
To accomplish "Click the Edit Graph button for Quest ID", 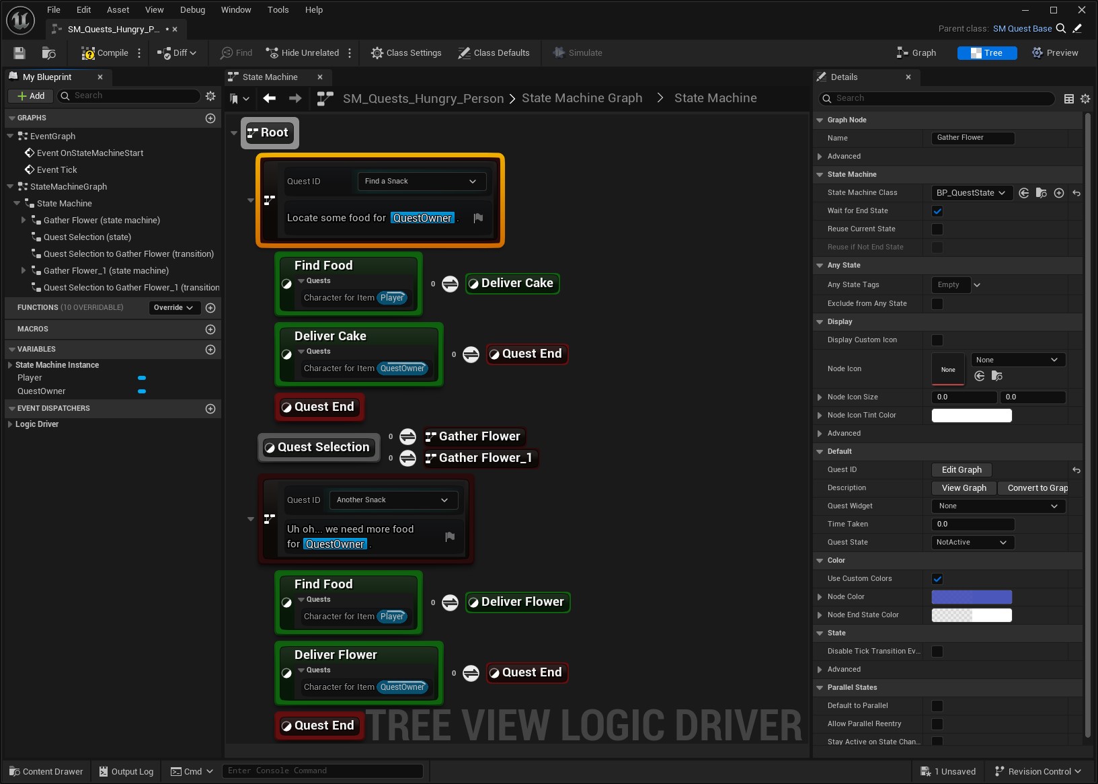I will tap(962, 469).
